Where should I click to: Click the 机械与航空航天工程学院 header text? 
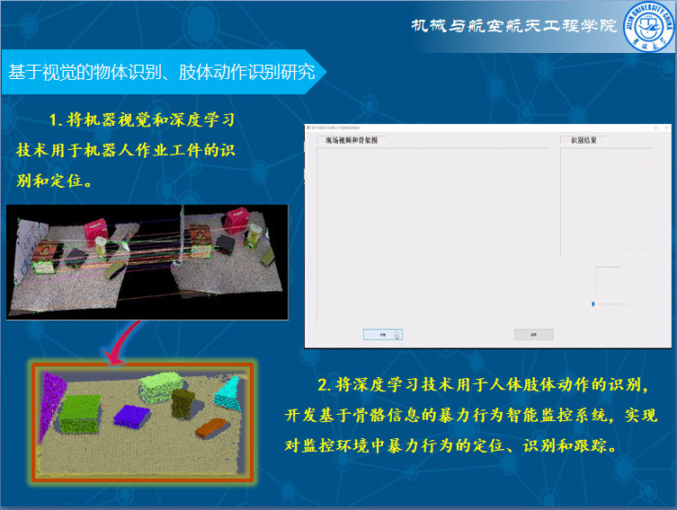click(x=513, y=26)
